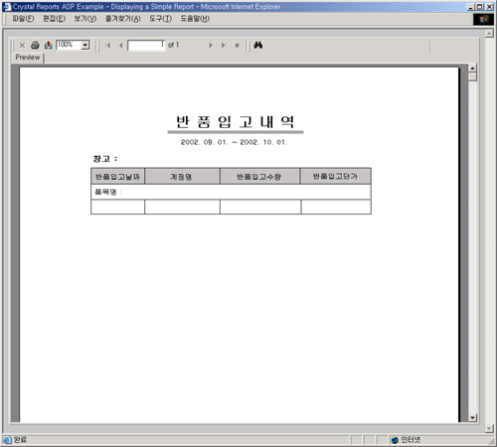Jump to the last report page
This screenshot has width=497, height=447.
point(224,46)
